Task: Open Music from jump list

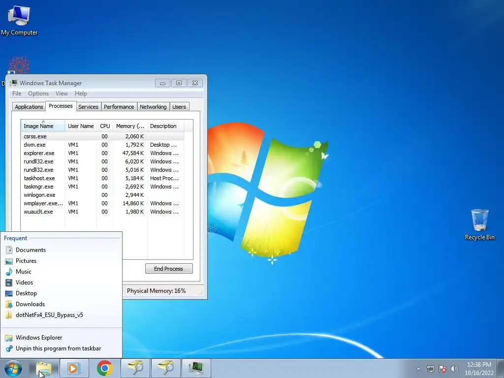Action: tap(61, 272)
